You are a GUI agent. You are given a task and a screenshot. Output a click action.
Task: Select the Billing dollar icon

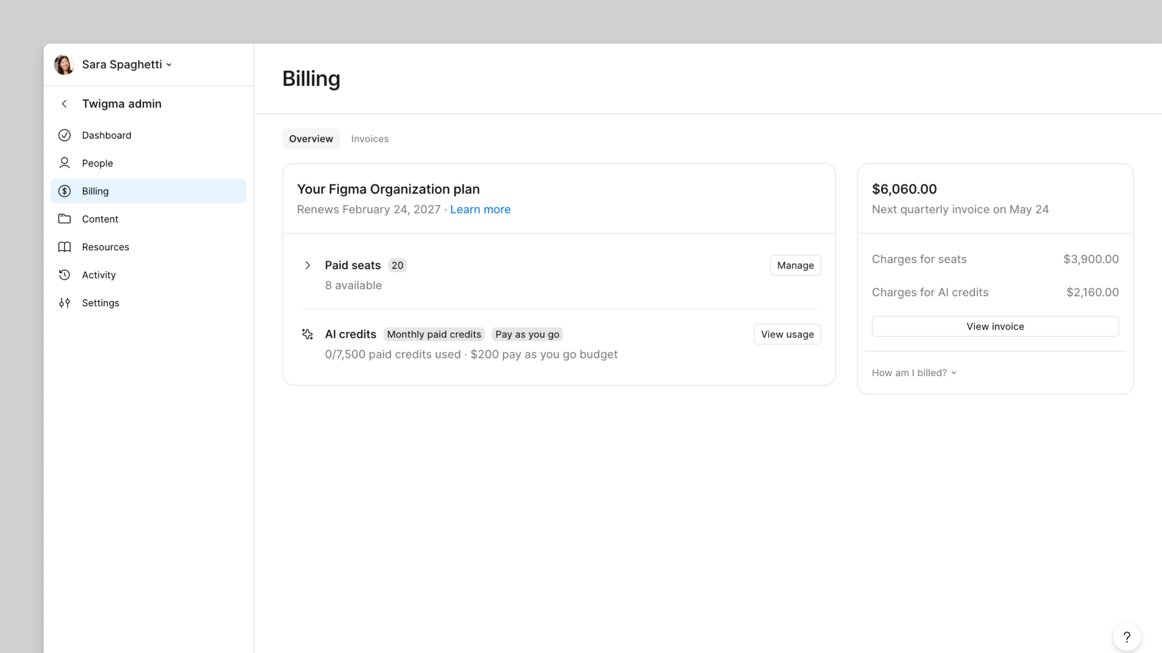pyautogui.click(x=64, y=191)
